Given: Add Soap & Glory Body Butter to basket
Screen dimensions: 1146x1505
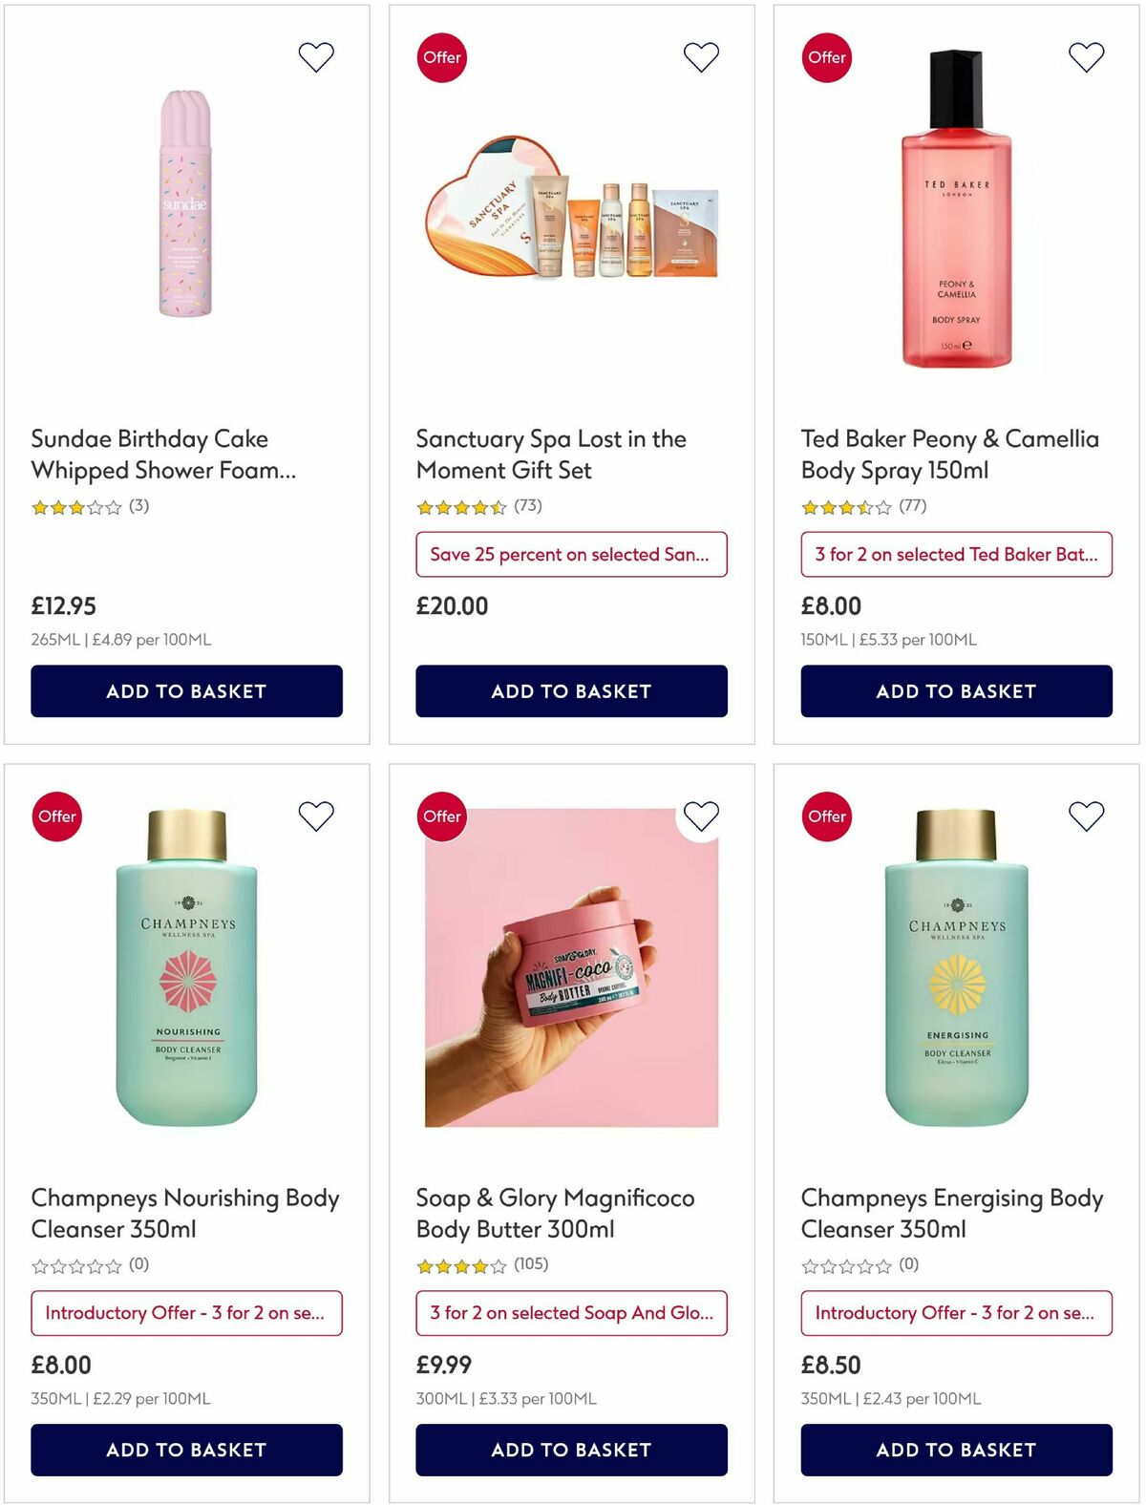Looking at the screenshot, I should [x=570, y=1450].
